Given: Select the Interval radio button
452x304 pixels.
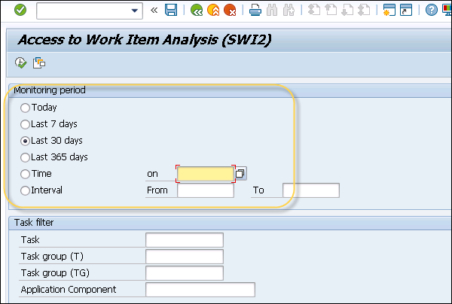Looking at the screenshot, I should point(26,190).
